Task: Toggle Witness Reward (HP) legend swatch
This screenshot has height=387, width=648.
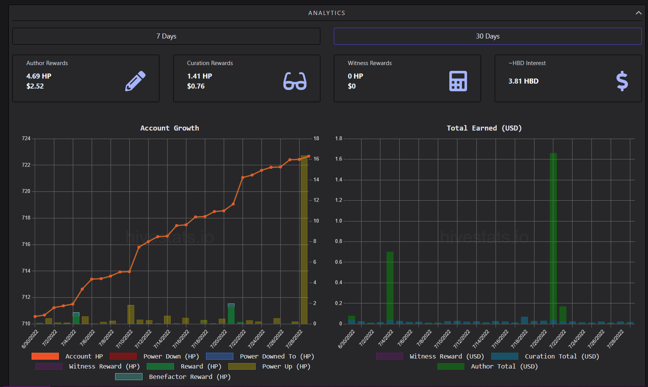Action: coord(49,366)
